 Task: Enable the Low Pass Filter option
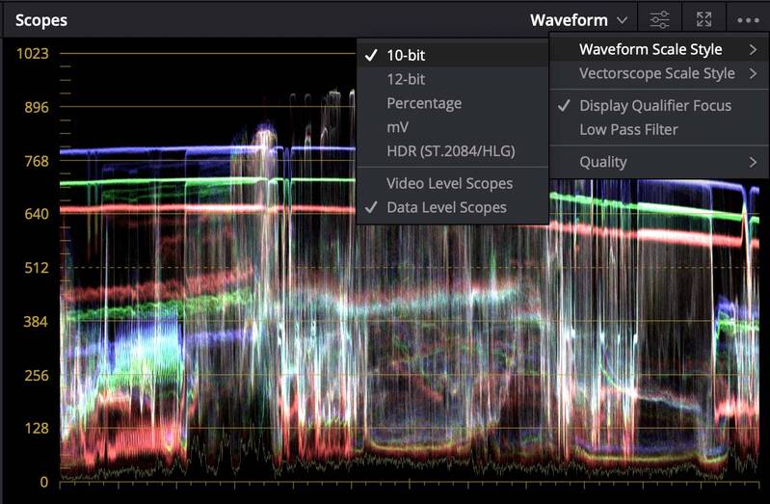tap(628, 130)
